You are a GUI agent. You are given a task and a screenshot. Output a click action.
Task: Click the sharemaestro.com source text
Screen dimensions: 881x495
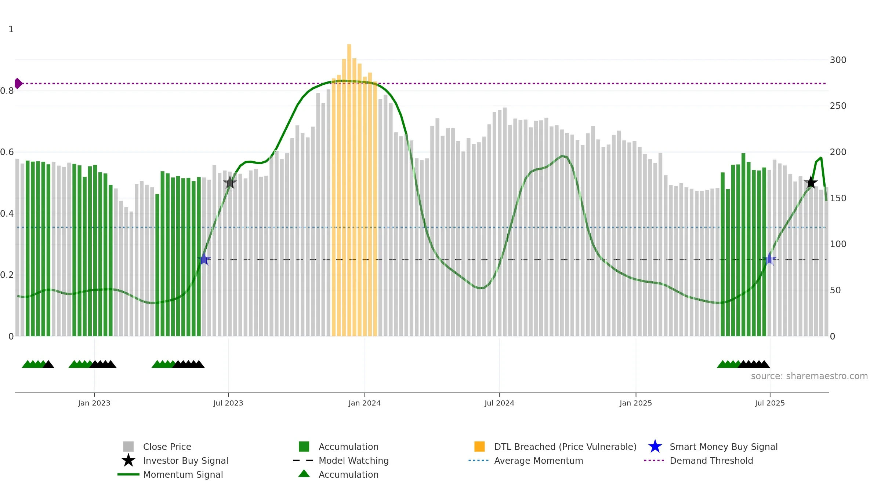[x=809, y=376]
